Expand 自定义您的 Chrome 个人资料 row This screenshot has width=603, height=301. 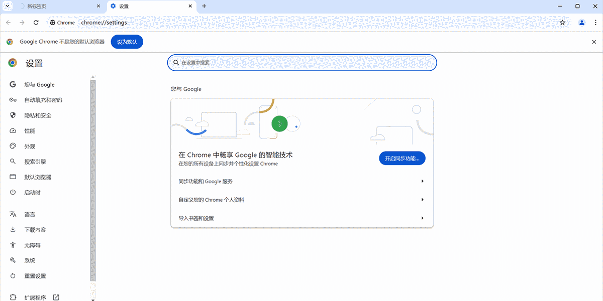(301, 199)
